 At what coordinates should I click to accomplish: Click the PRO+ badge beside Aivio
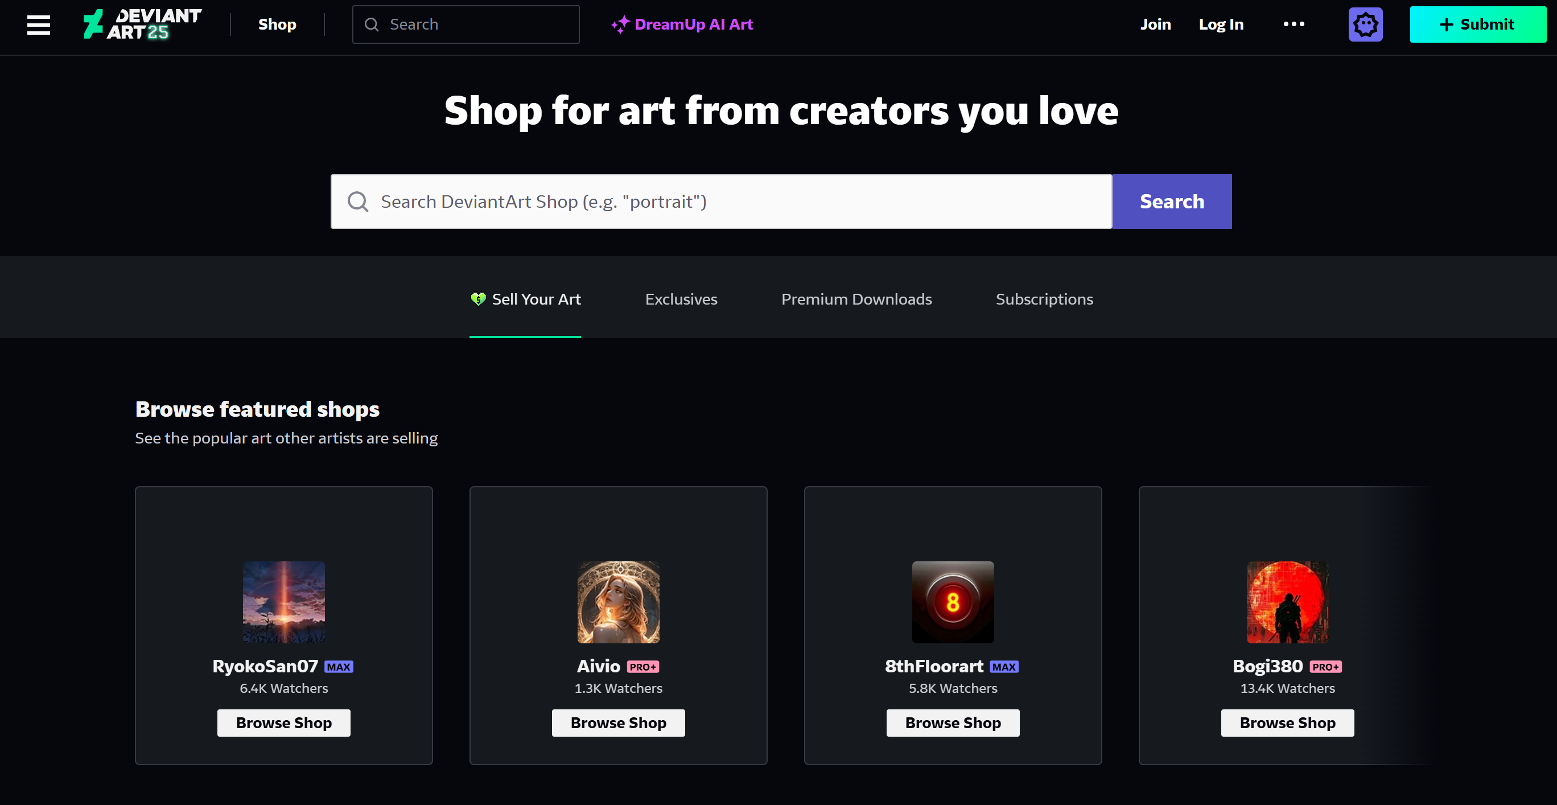point(642,667)
